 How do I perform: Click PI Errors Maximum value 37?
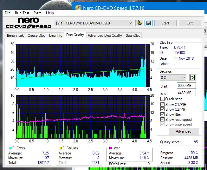click(47, 158)
